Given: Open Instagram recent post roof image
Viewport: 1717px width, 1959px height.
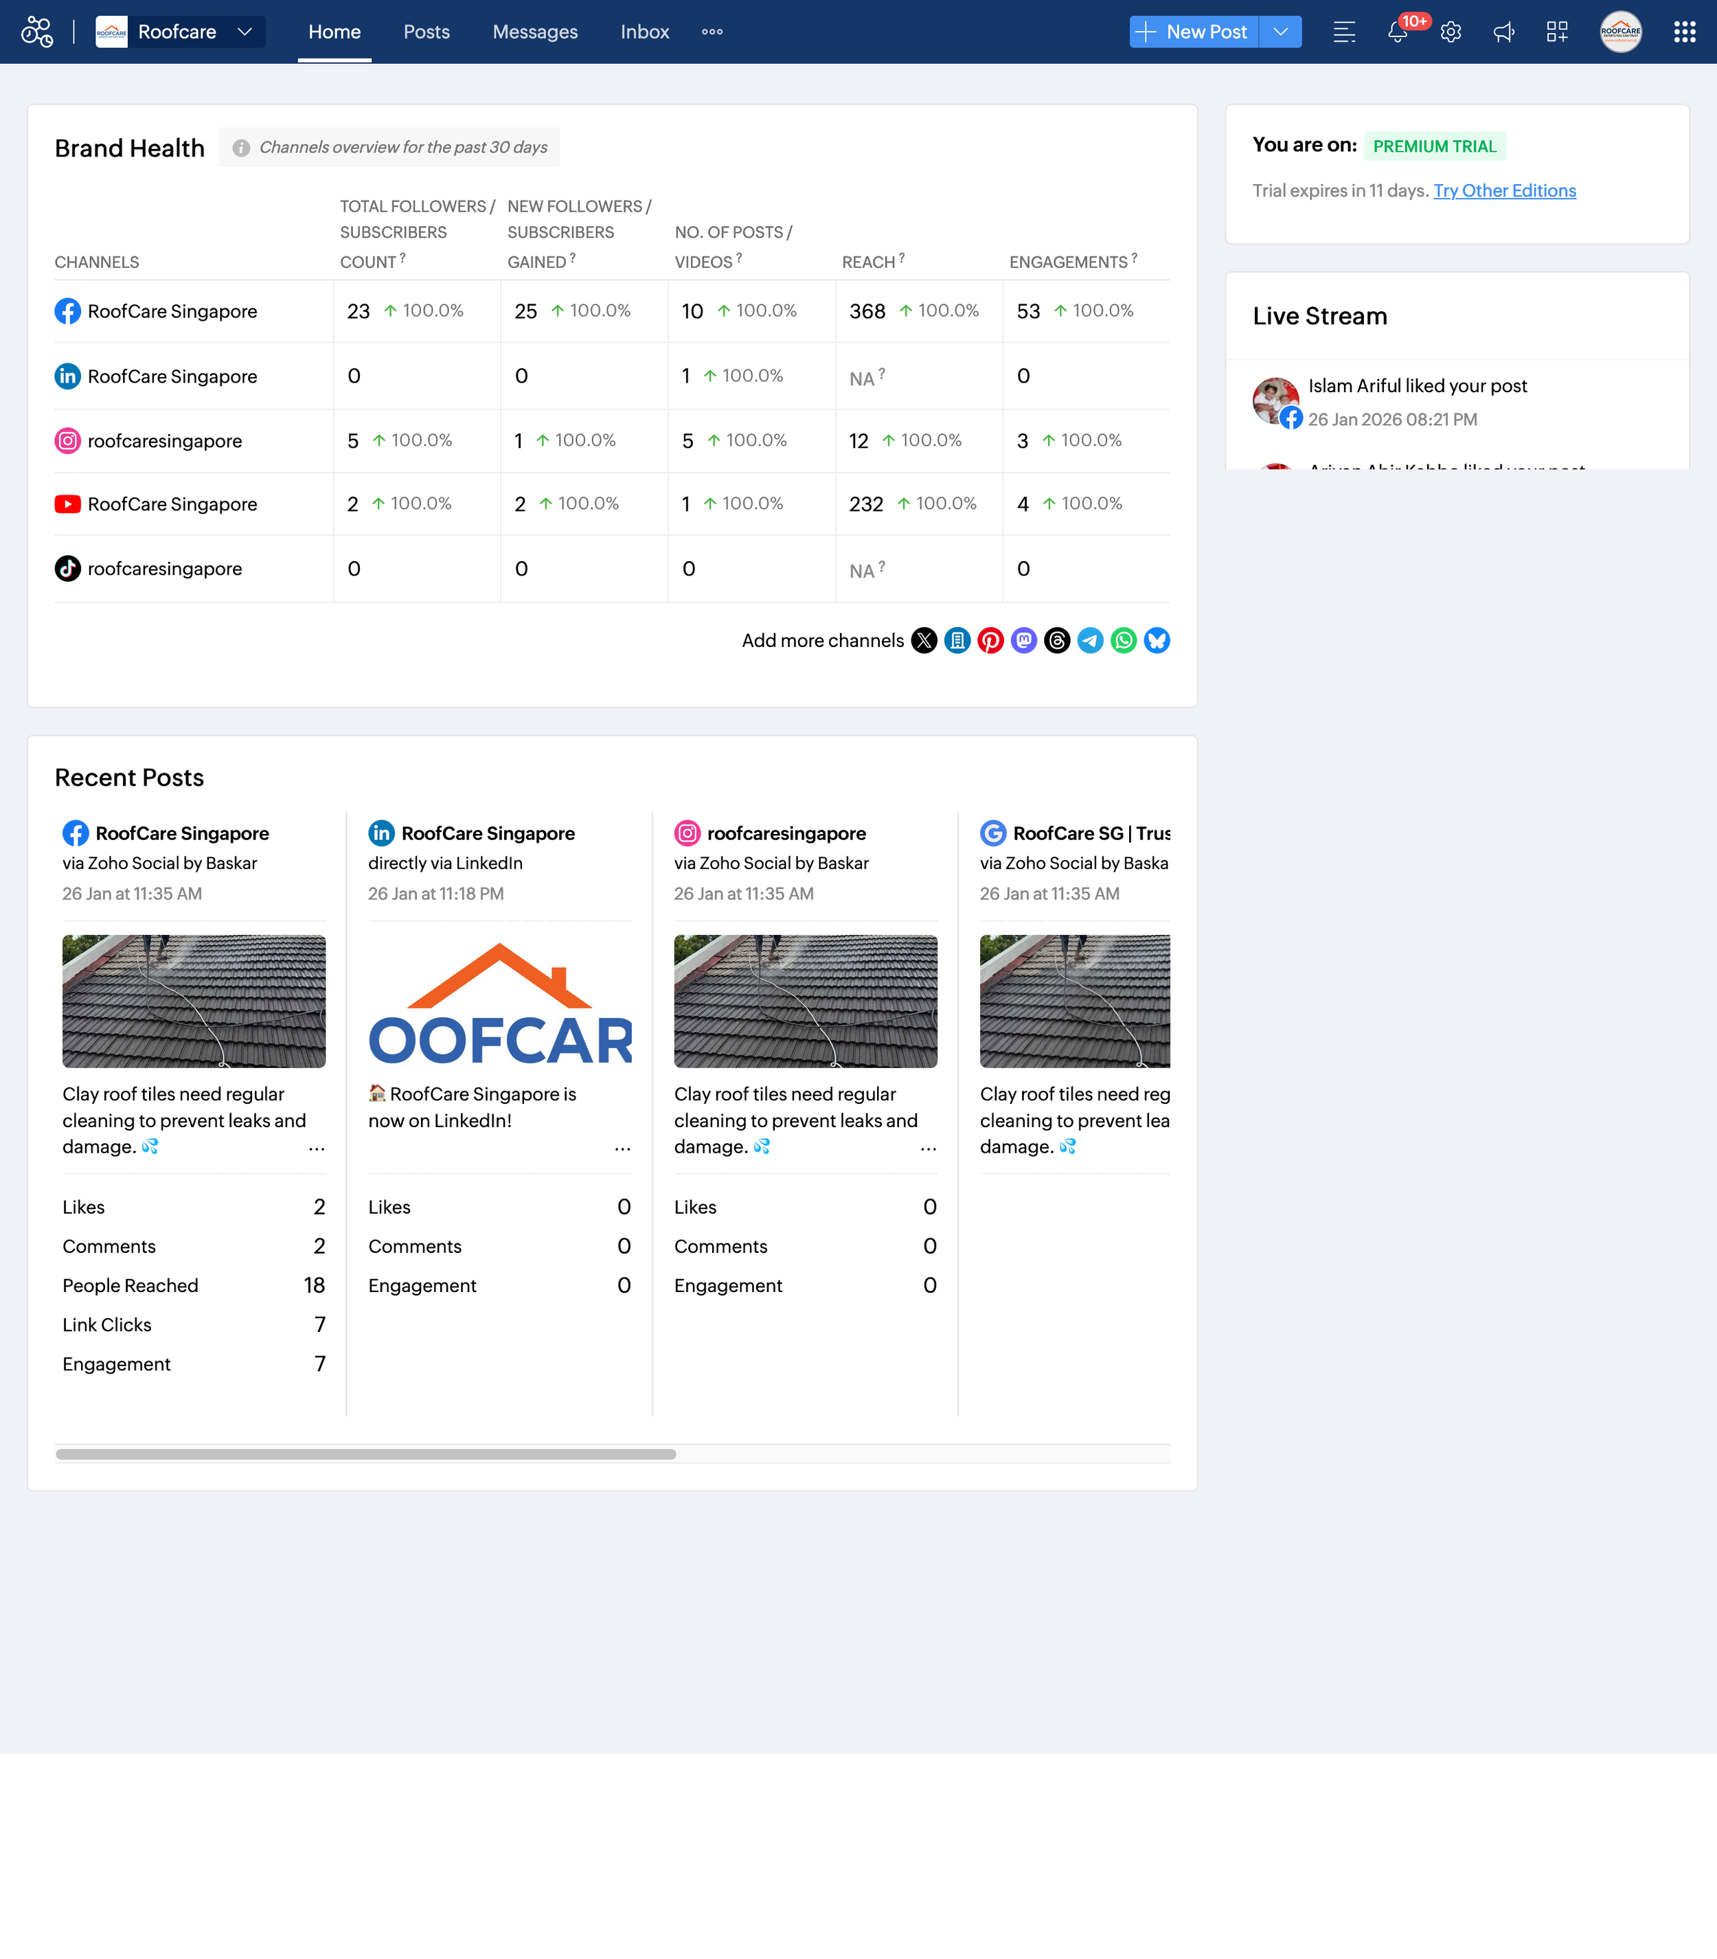Looking at the screenshot, I should (805, 1001).
